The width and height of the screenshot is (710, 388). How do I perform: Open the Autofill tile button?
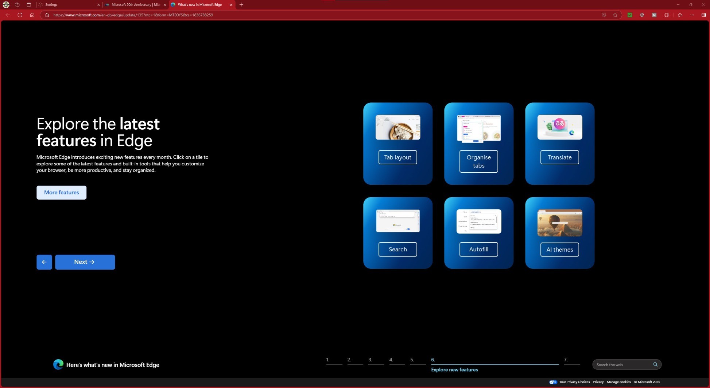pyautogui.click(x=478, y=250)
